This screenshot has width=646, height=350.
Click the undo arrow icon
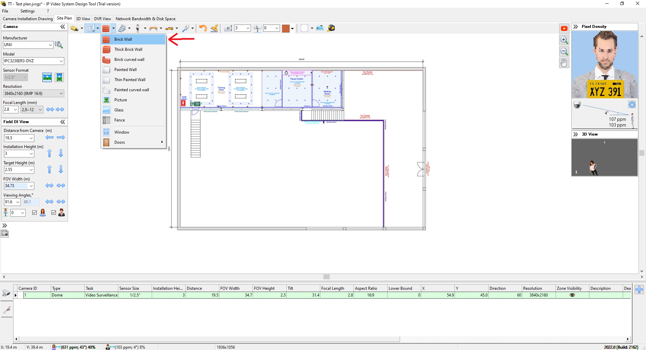pyautogui.click(x=203, y=28)
